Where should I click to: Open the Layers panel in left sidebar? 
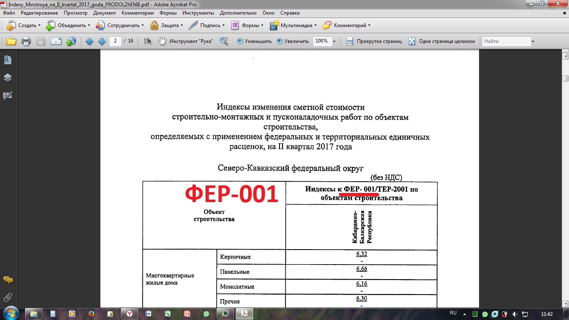point(7,78)
